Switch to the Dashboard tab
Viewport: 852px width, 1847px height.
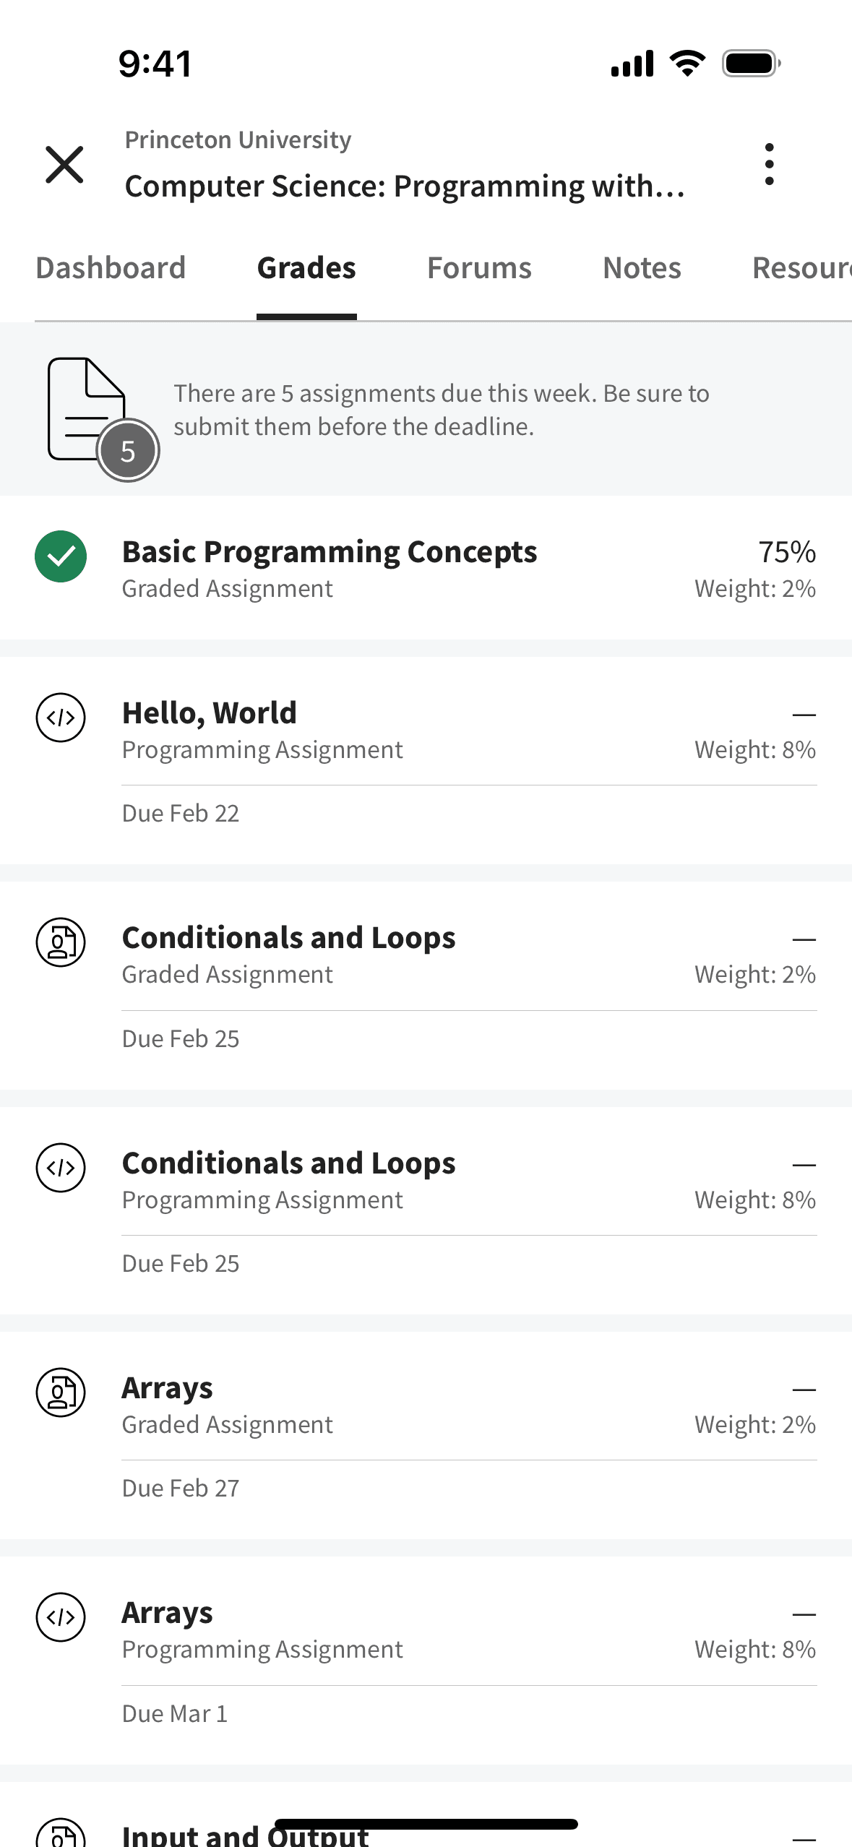tap(111, 268)
